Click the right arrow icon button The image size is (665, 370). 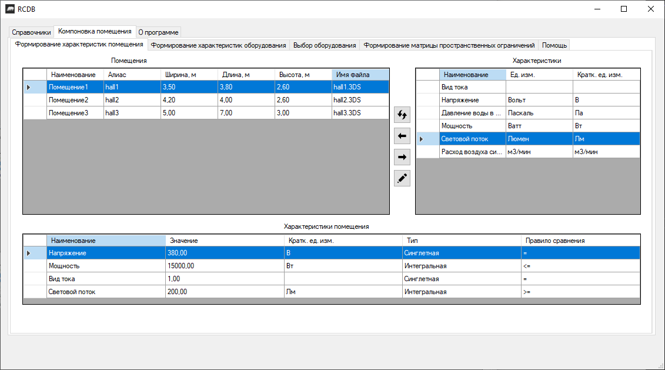(x=402, y=157)
